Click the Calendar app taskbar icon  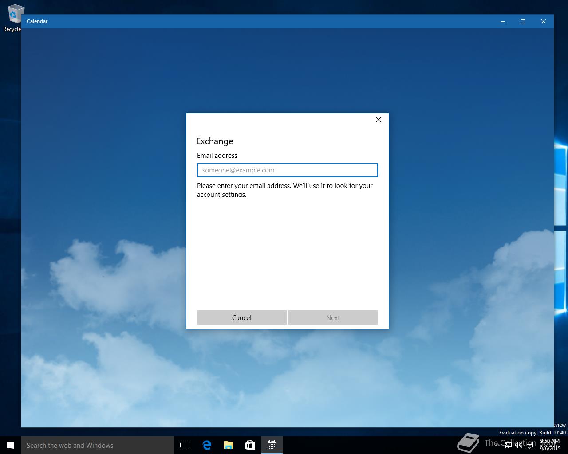click(x=272, y=445)
